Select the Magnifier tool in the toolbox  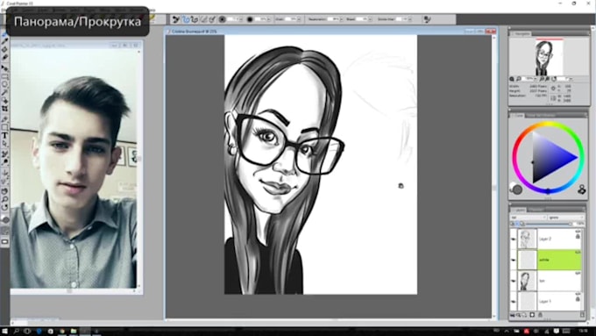pyautogui.click(x=5, y=199)
